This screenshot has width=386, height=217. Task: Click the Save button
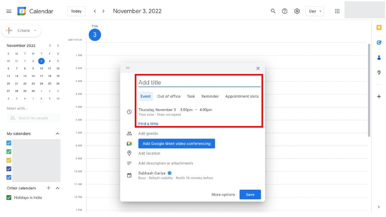(x=250, y=194)
